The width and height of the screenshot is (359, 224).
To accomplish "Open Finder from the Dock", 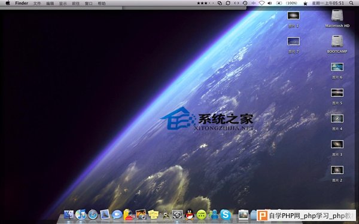I will click(68, 214).
